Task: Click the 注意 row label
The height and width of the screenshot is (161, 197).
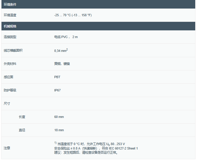Action: [x=7, y=148]
